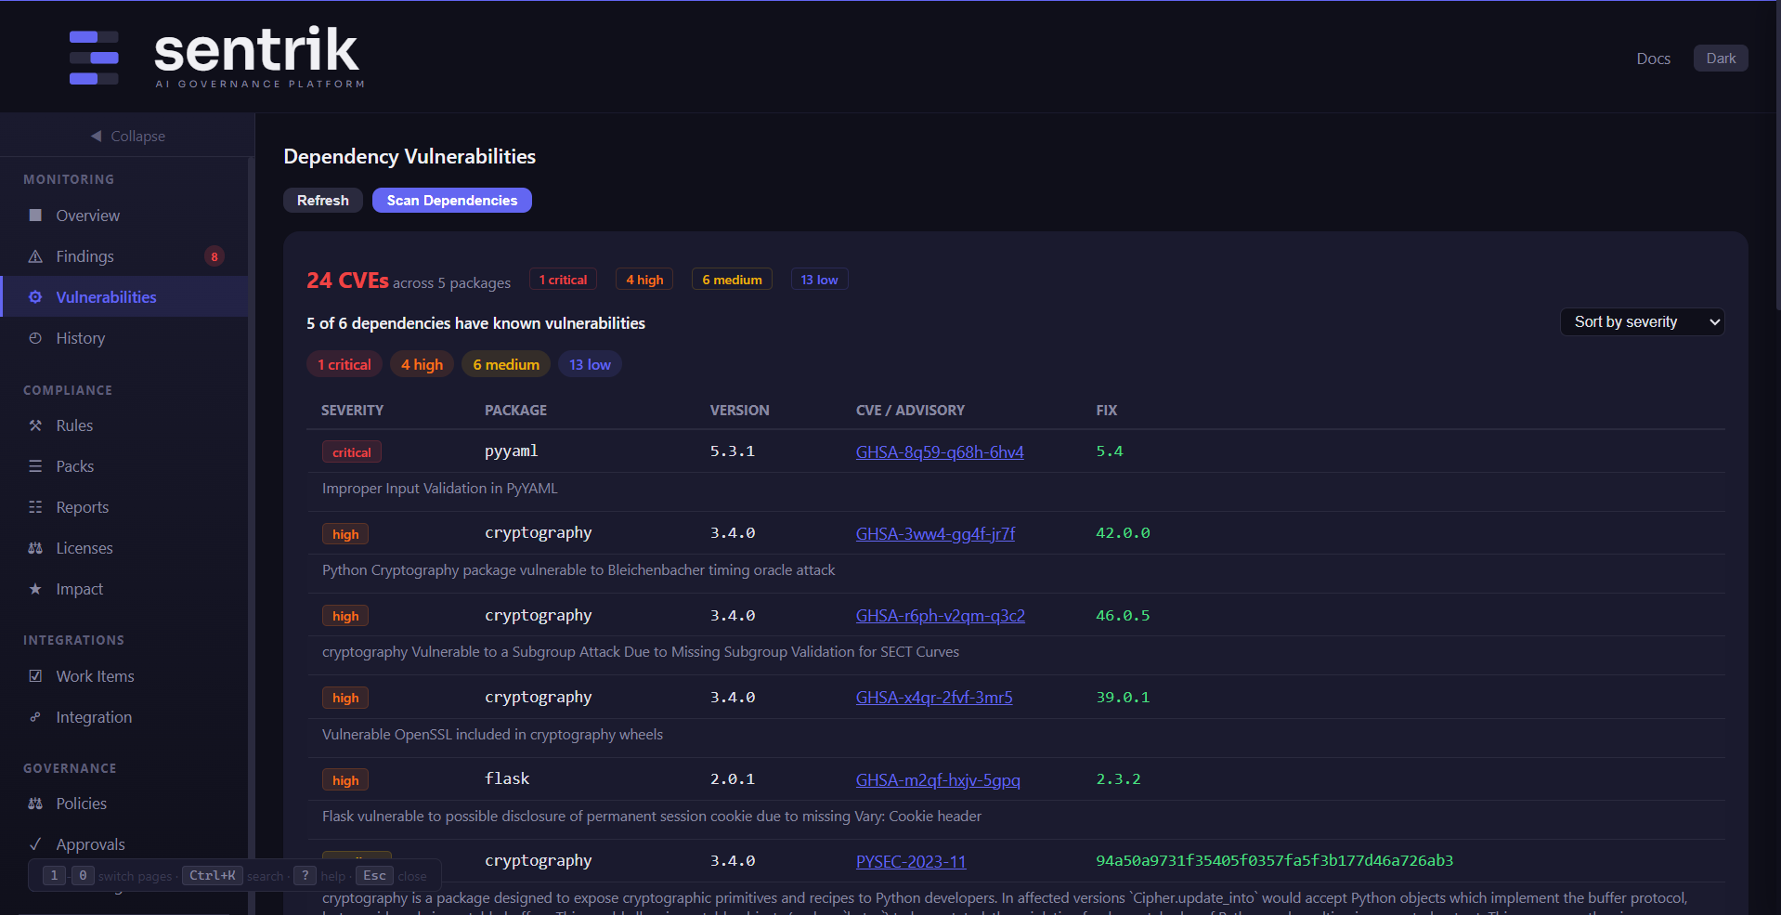
Task: Click the Work Items checkbox icon
Action: tap(35, 676)
